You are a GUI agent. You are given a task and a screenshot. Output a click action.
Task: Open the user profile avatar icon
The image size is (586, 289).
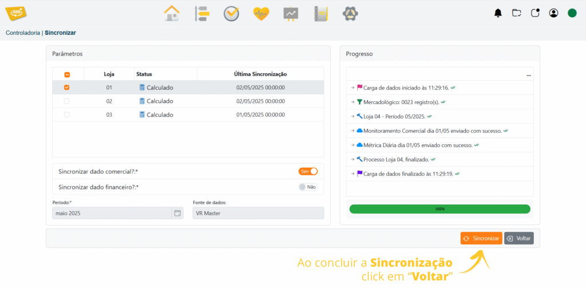point(553,13)
